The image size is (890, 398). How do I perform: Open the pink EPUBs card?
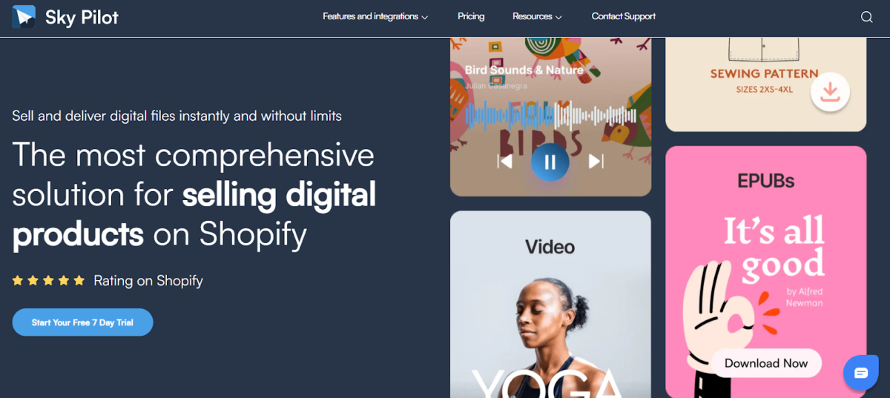[766, 272]
